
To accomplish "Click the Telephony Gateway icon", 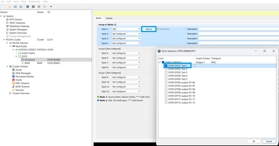I will [x=7, y=26].
